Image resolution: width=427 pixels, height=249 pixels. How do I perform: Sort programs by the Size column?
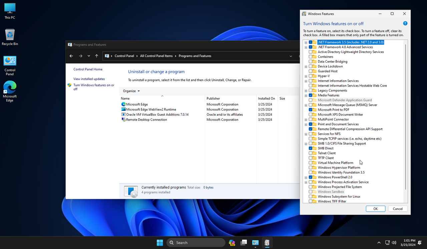289,98
